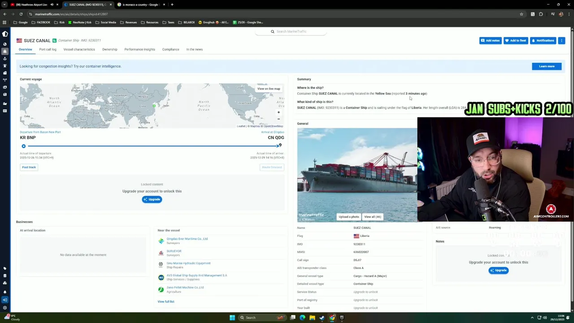Screen dimensions: 574x323
Task: Open the ports anchor icon in the sidebar
Action: [5, 58]
